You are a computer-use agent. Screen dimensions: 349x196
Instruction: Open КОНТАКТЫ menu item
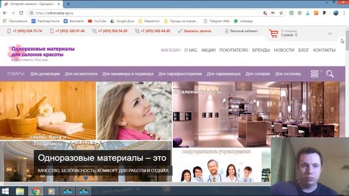pos(324,50)
